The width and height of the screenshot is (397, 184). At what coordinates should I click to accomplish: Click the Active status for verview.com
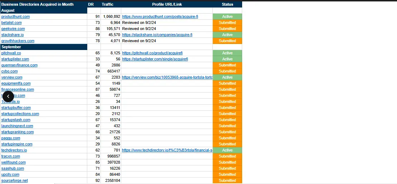[x=227, y=77]
